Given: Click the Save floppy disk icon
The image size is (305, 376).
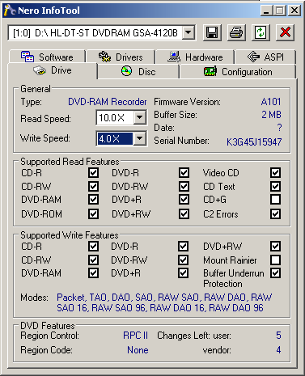Looking at the screenshot, I should [x=212, y=33].
